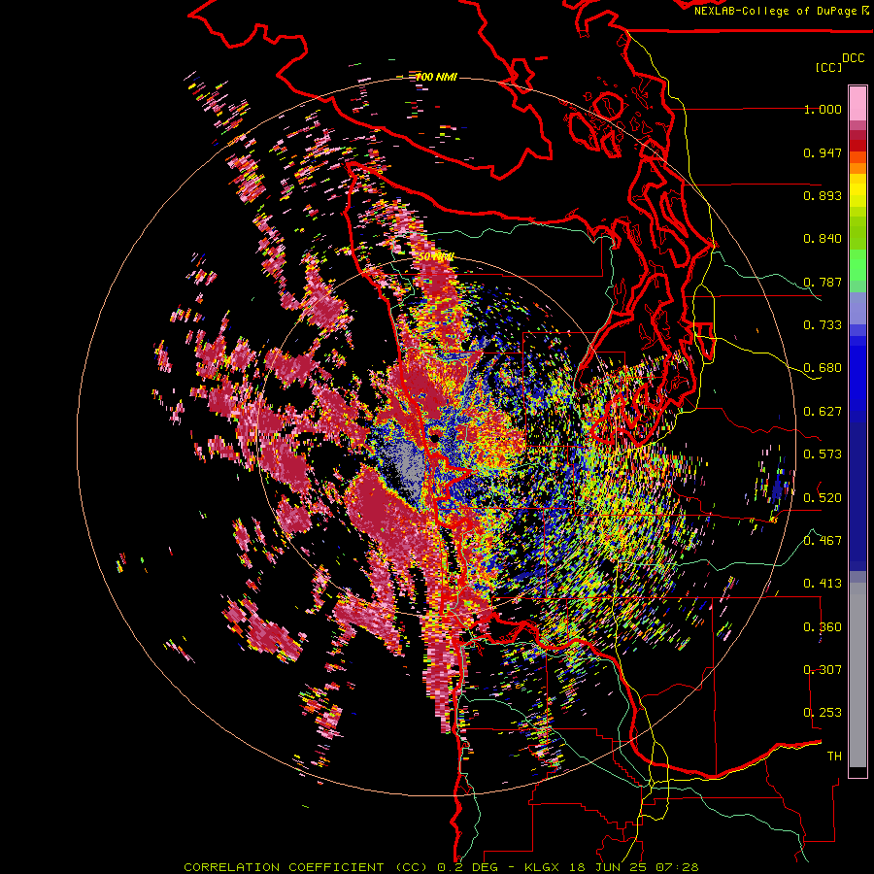Click CORRELATION COEFFICIENT in the bottom caption

[284, 867]
